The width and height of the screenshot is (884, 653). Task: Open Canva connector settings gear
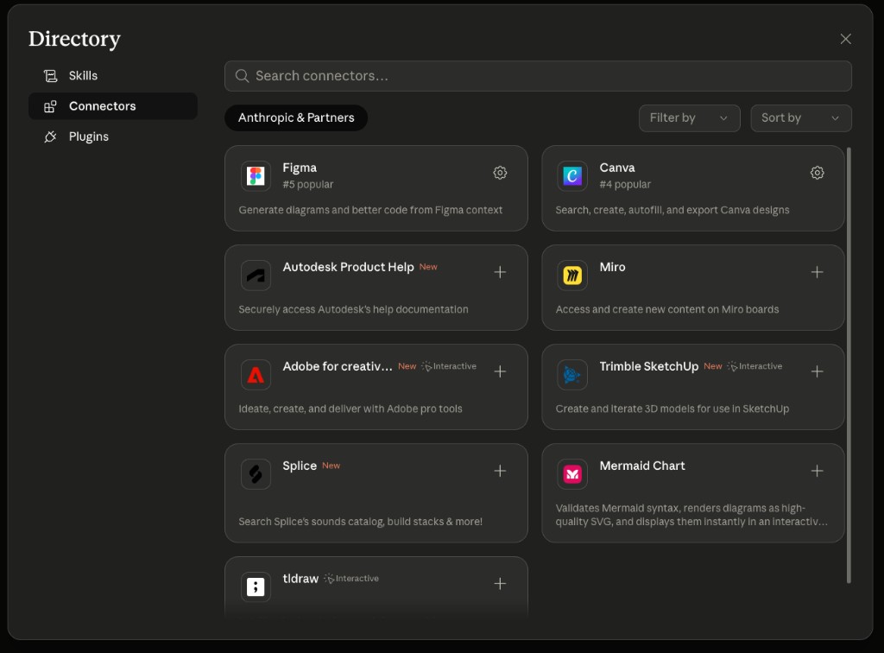[817, 173]
